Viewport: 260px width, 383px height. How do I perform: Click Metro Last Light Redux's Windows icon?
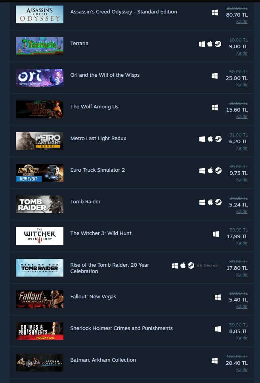(x=202, y=139)
